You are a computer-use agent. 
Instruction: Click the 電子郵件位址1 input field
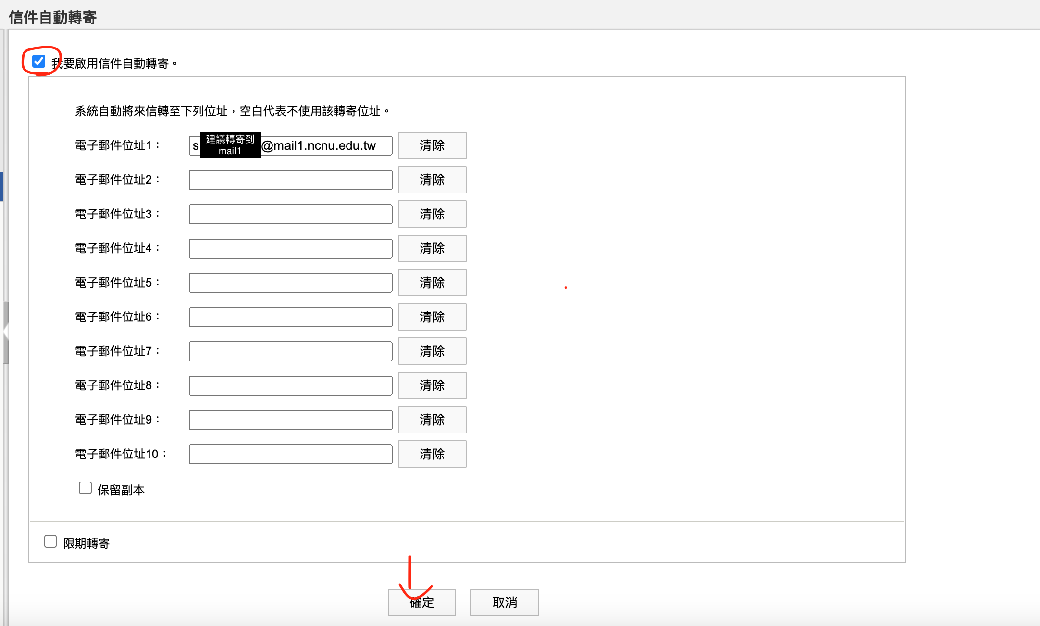(x=291, y=145)
